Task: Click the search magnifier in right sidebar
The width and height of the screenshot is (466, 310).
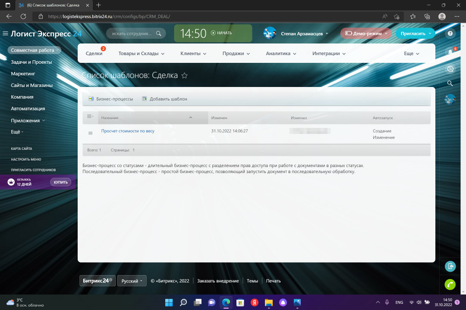Action: tap(450, 84)
